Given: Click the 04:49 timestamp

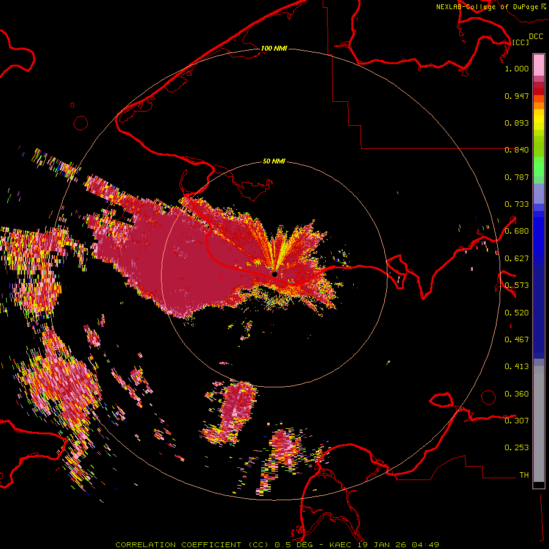Looking at the screenshot, I should coord(425,545).
